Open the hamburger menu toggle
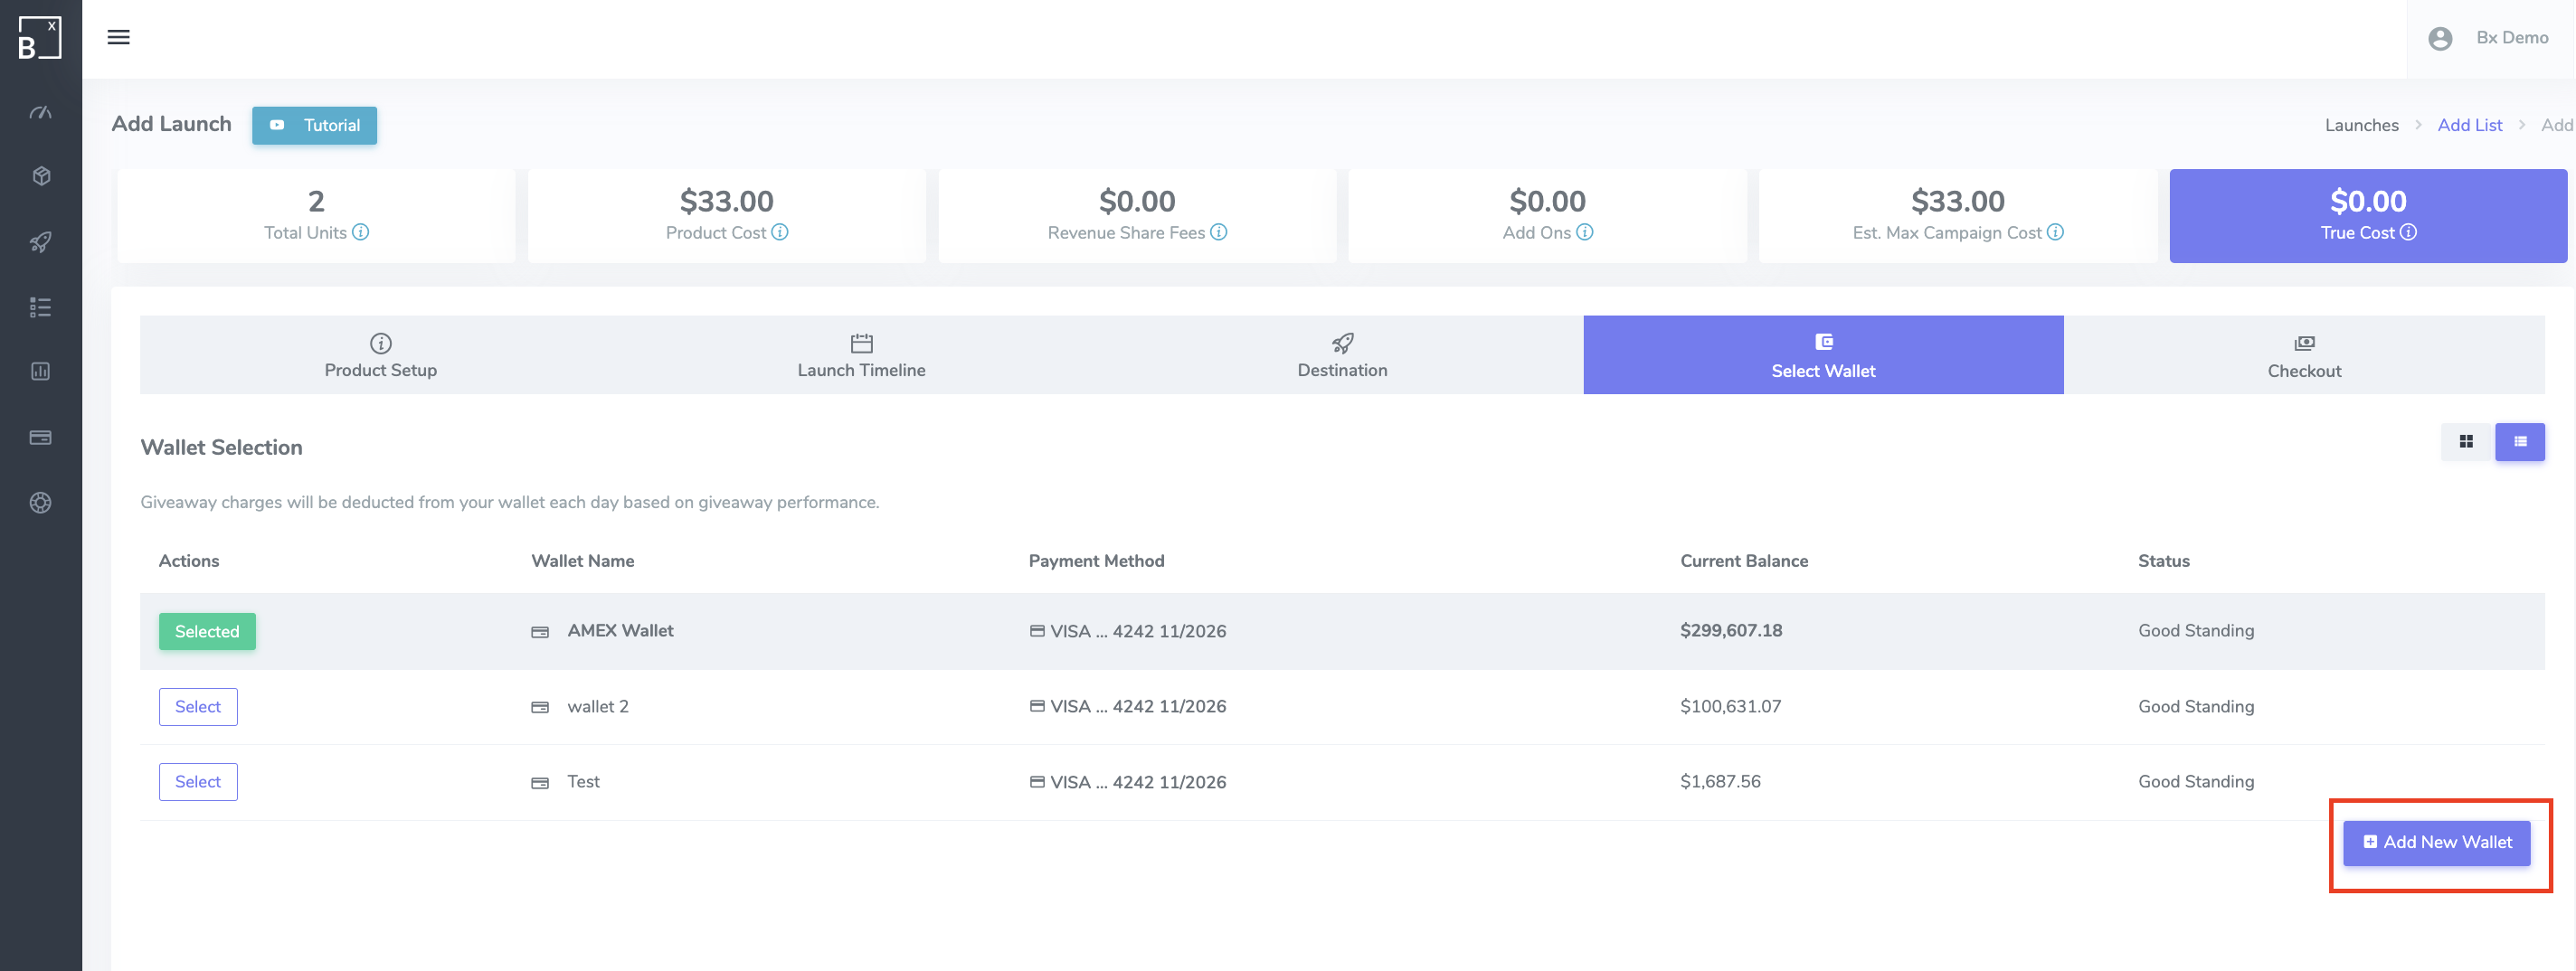2576x971 pixels. (x=118, y=38)
